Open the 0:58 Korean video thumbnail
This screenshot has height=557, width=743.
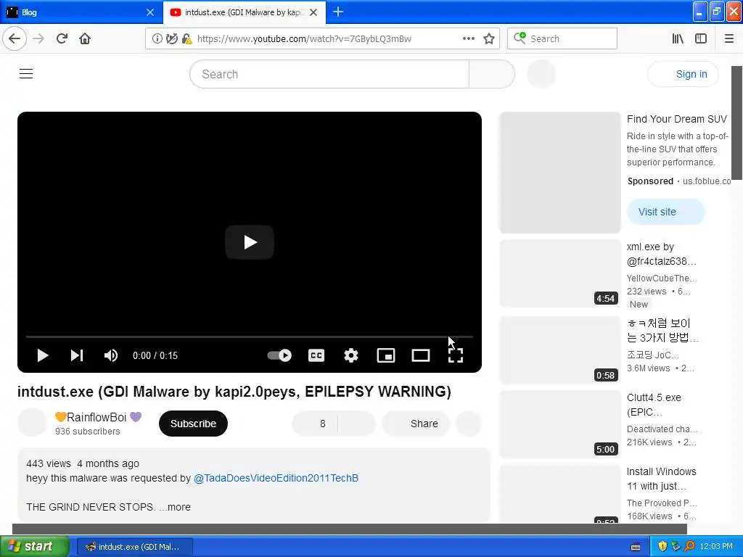(x=559, y=350)
